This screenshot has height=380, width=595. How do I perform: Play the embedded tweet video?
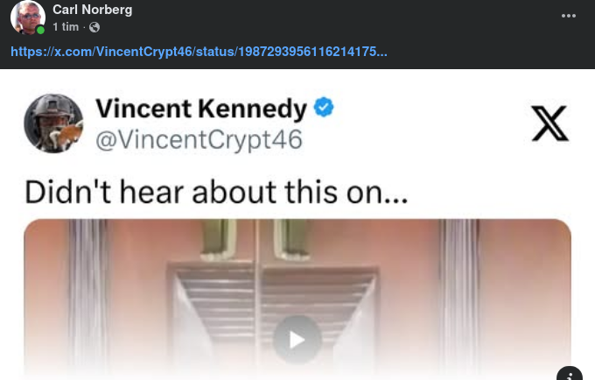coord(297,340)
